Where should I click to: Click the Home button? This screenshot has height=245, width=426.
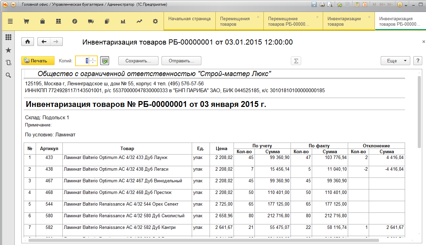click(27, 42)
